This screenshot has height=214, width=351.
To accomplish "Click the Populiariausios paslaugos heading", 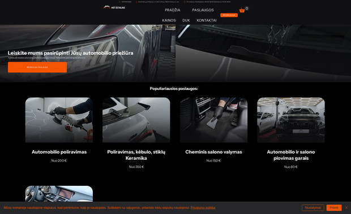I will click(174, 89).
